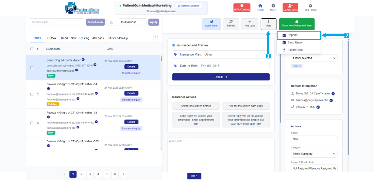The height and width of the screenshot is (180, 374).
Task: Click the HIPAA Opt-out shield button
Action: (242, 7)
